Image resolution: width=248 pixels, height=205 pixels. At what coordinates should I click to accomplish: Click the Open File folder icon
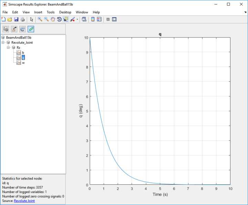[x=10, y=19]
